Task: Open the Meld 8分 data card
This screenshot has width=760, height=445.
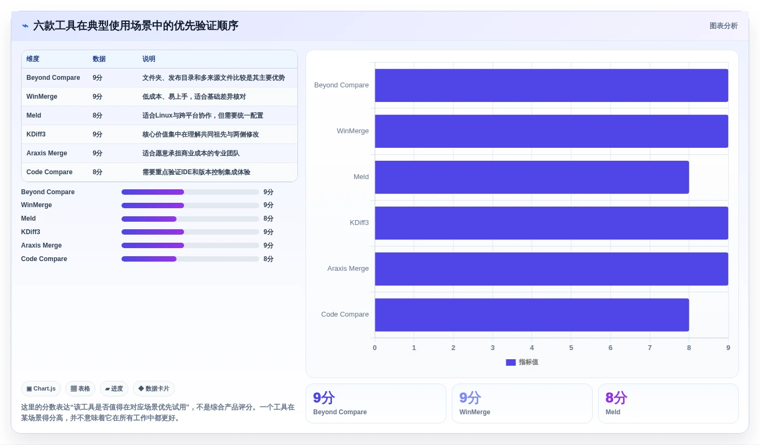Action: coord(668,403)
